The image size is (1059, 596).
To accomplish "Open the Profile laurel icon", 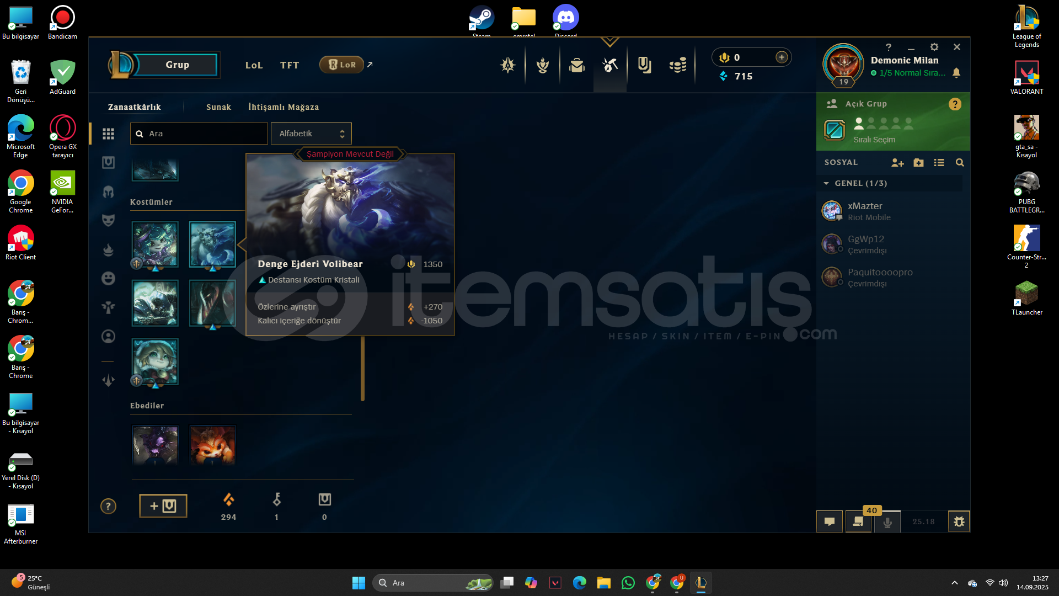I will [543, 65].
